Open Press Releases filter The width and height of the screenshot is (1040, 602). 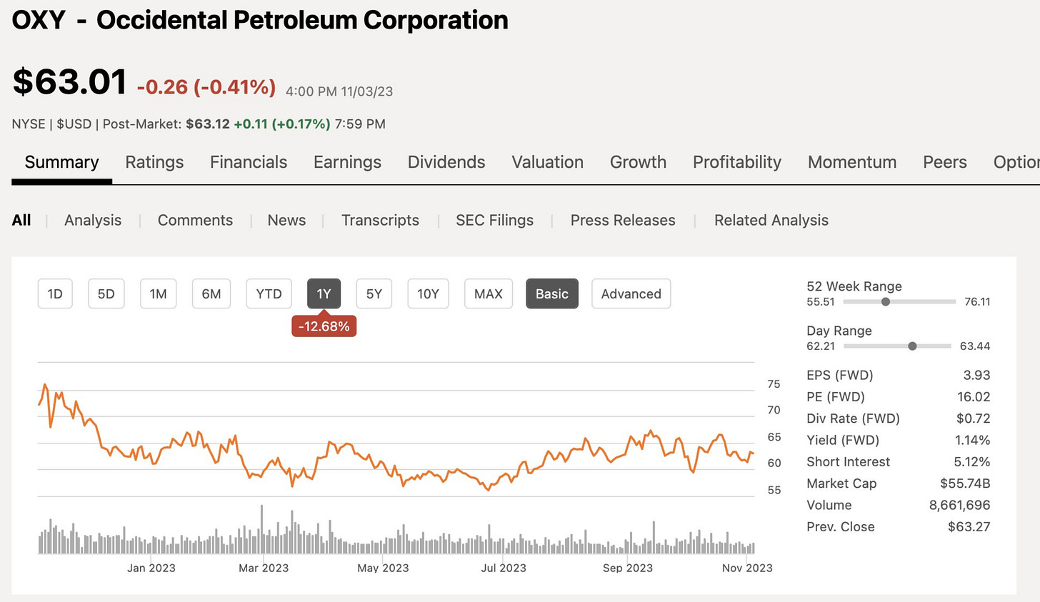click(x=623, y=220)
